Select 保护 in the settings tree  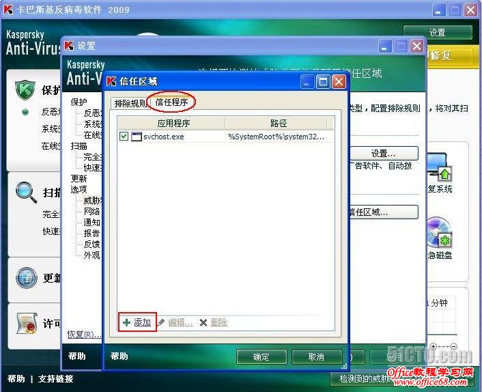pyautogui.click(x=79, y=102)
